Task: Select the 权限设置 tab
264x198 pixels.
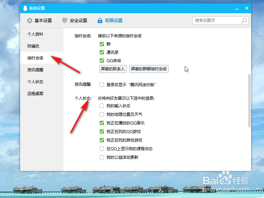Action: click(110, 20)
